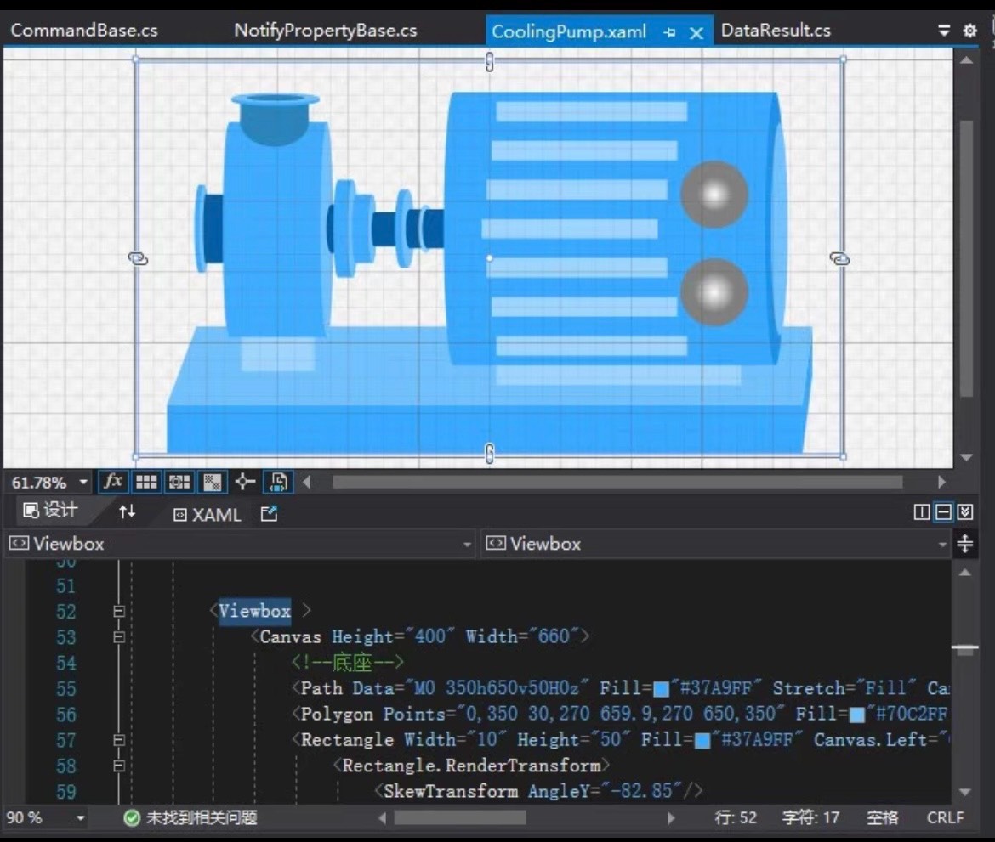This screenshot has height=842, width=995.
Task: Enable snapping to snaplines
Action: [243, 482]
